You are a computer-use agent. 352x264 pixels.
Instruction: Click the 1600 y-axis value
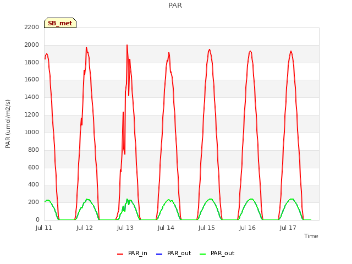pos(32,80)
